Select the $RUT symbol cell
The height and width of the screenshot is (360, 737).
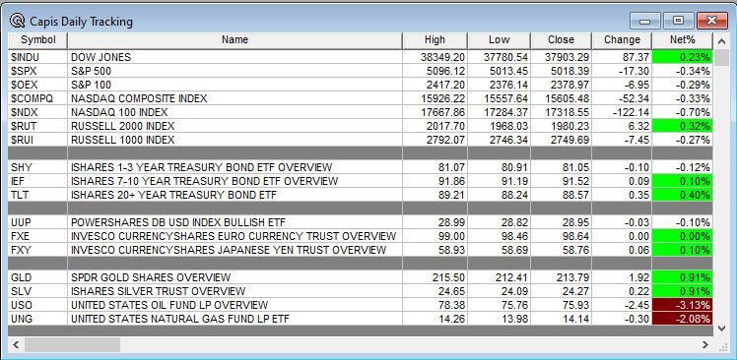pos(38,126)
